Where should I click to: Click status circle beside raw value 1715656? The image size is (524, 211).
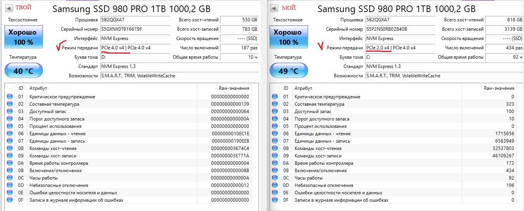pyautogui.click(x=275, y=134)
